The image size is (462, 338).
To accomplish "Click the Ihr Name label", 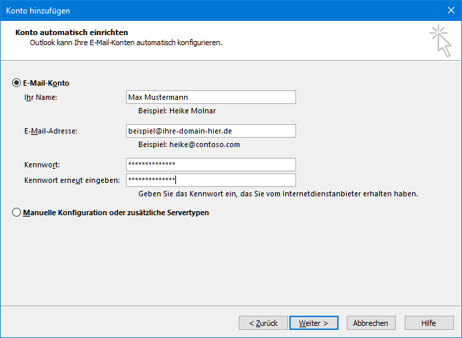I will (x=40, y=97).
